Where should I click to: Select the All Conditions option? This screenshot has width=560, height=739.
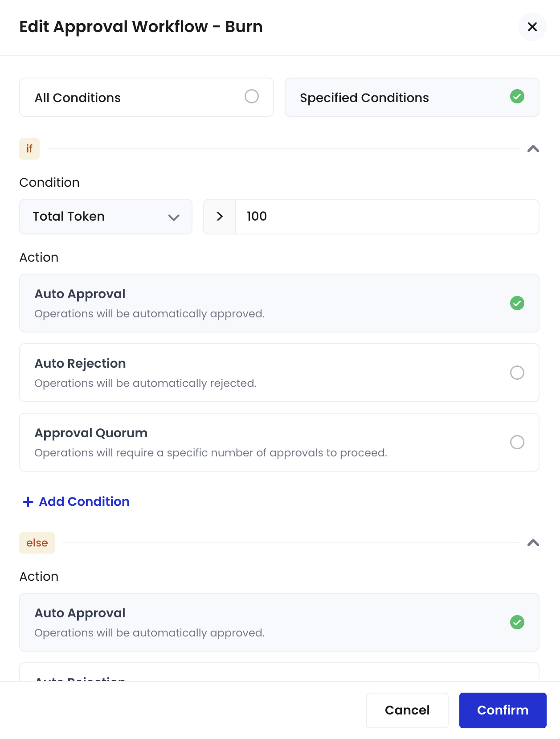click(x=146, y=97)
